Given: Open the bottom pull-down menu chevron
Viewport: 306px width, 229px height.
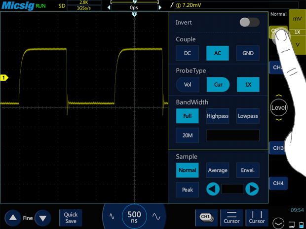Looking at the screenshot, I should [278, 223].
